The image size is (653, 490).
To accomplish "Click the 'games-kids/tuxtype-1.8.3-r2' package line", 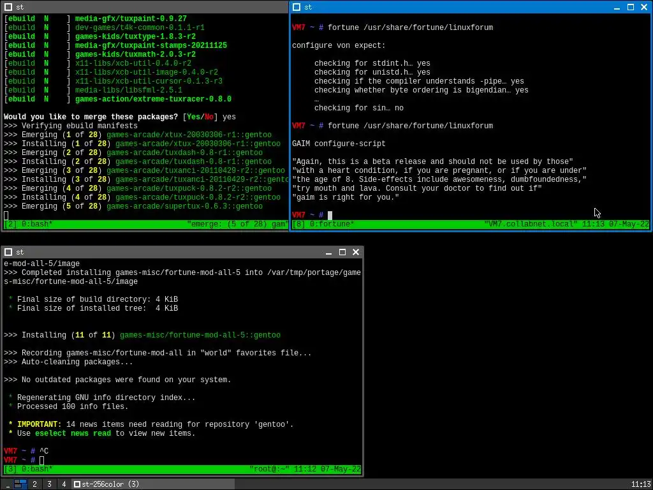I will [x=135, y=36].
